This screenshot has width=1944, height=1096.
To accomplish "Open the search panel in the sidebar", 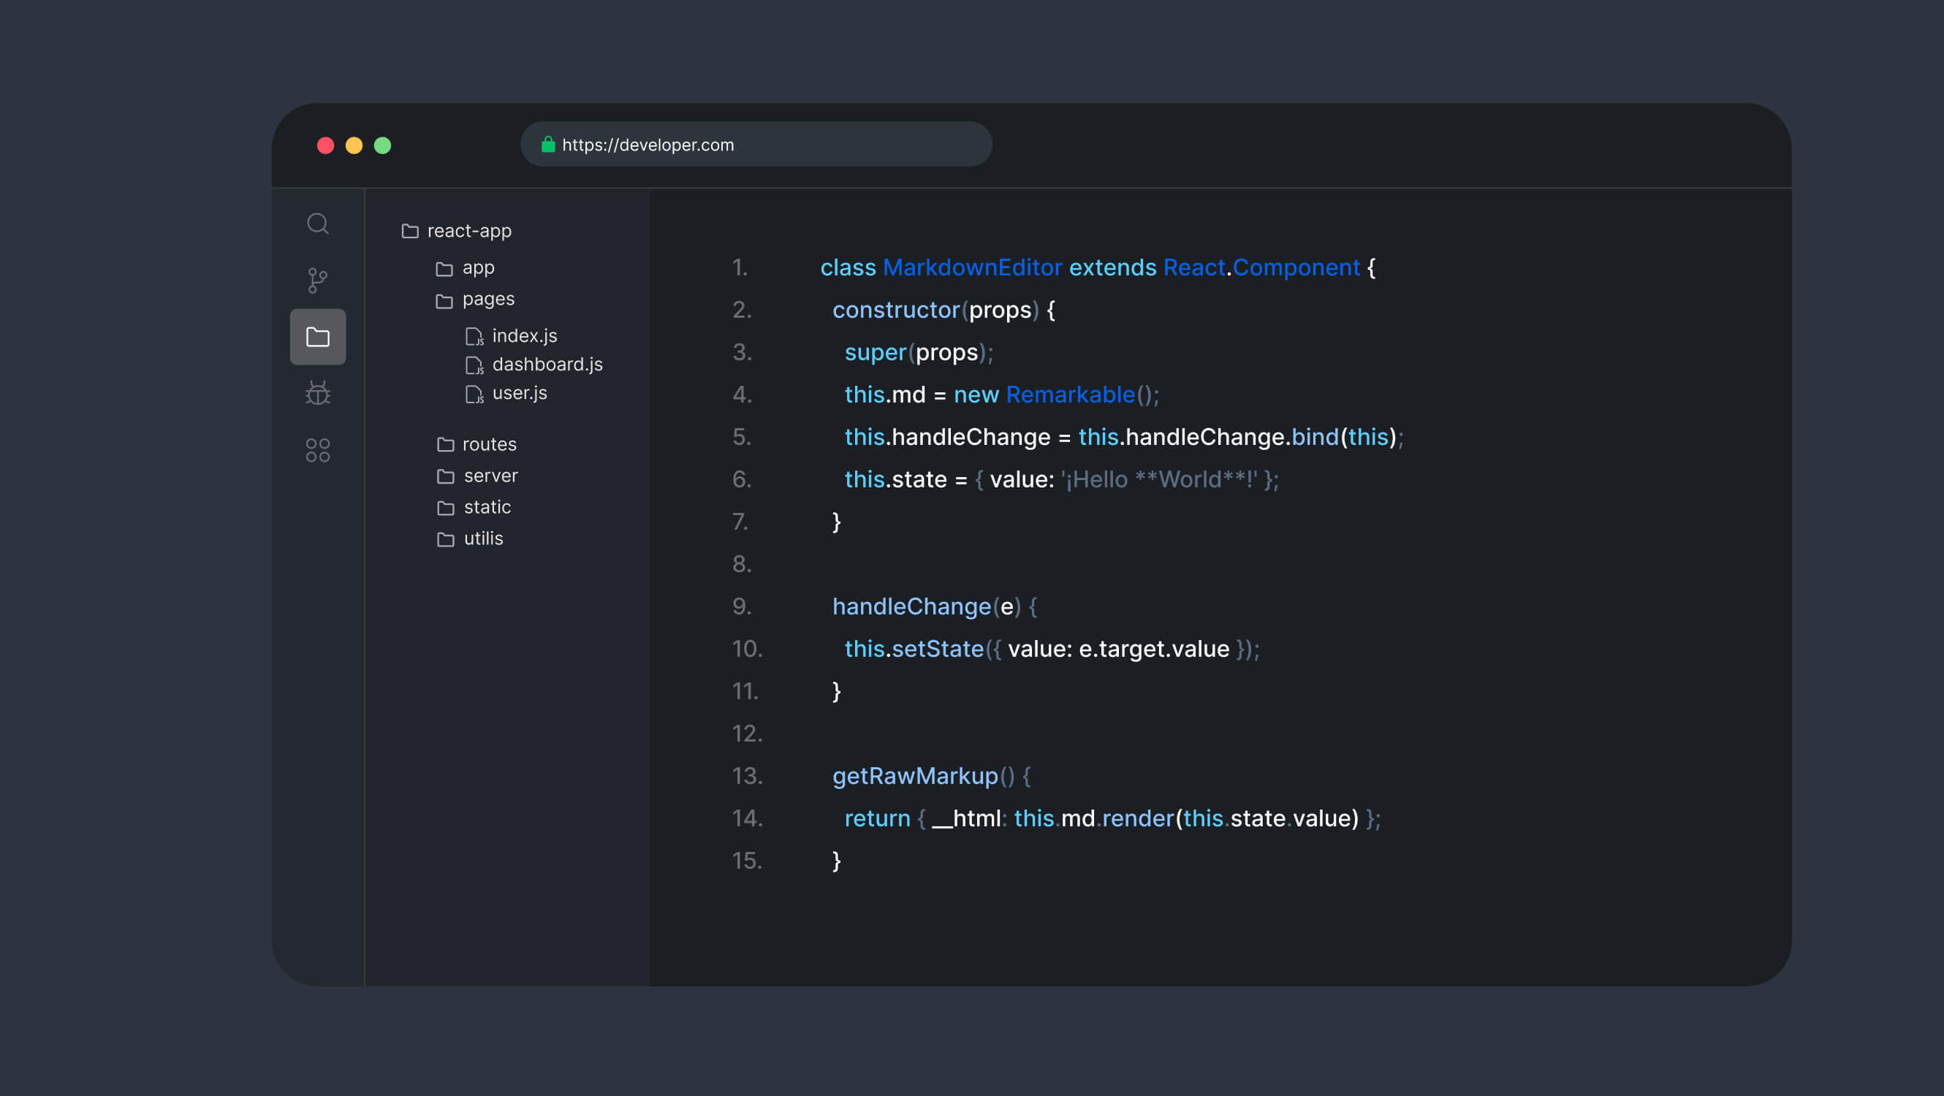I will click(x=318, y=224).
